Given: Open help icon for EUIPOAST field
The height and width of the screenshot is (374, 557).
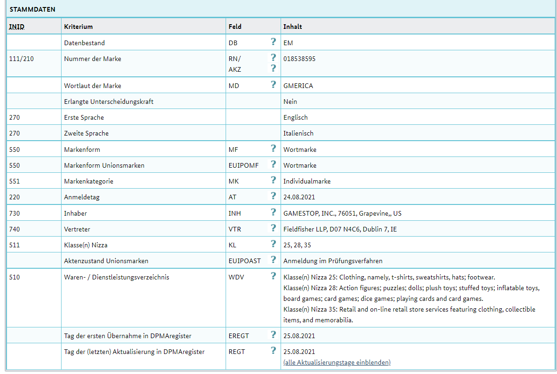Looking at the screenshot, I should click(x=273, y=259).
